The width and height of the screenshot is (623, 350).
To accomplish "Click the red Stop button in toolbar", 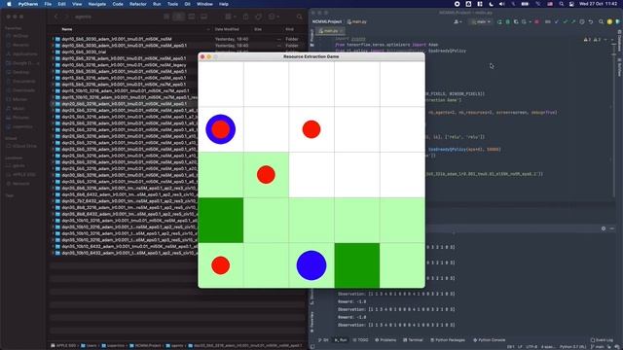I will tap(536, 21).
